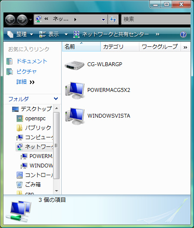Focus the 検索 search field
Viewport: 194px width, 228px height.
click(156, 19)
